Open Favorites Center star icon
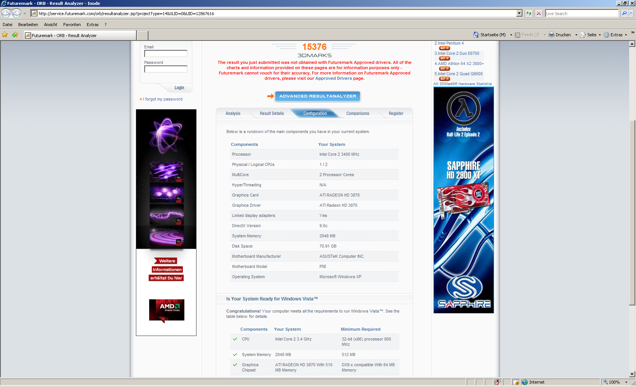Screen dimensions: 636x387 click(5, 35)
